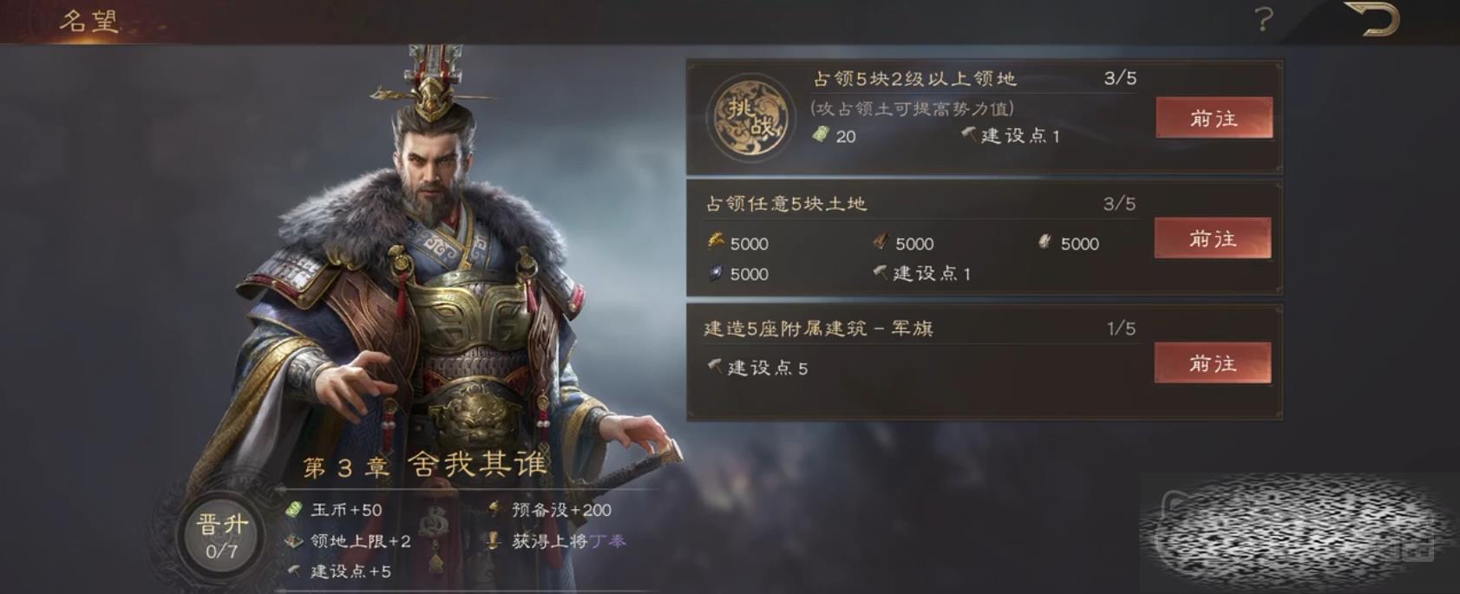Tap the jade coin icon beside 20
The image size is (1460, 594).
(820, 134)
